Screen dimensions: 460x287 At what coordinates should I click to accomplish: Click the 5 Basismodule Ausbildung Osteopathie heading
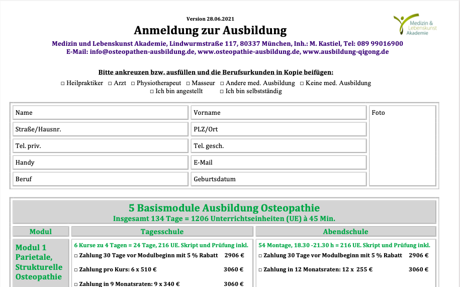point(224,208)
